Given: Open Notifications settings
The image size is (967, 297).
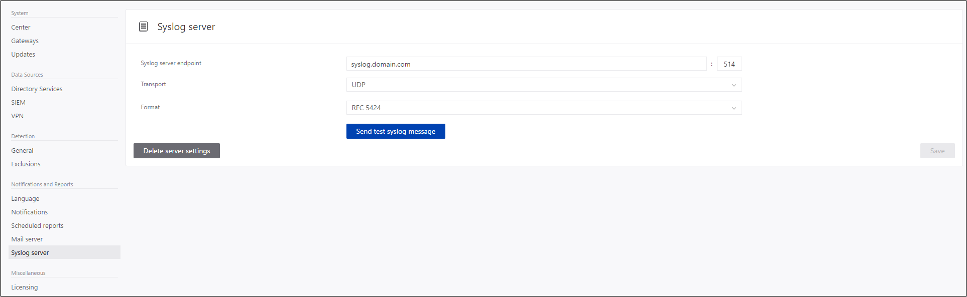Looking at the screenshot, I should [30, 212].
